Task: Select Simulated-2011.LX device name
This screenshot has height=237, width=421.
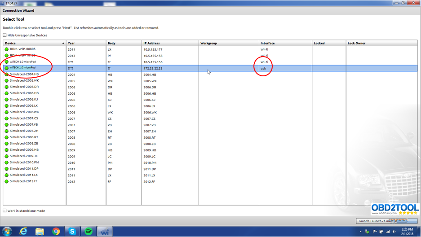Action: 24,175
